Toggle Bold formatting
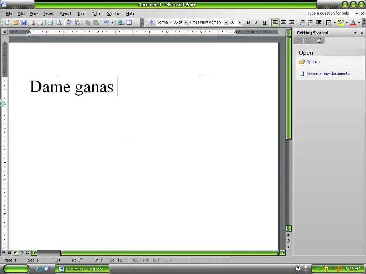This screenshot has width=366, height=274. [248, 22]
